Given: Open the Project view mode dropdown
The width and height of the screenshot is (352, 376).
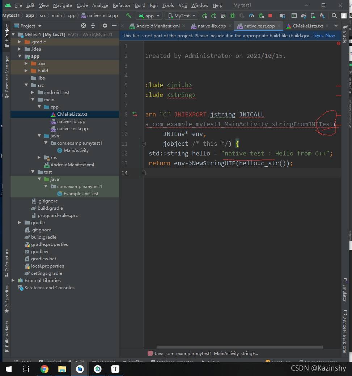Looking at the screenshot, I should pos(28,26).
